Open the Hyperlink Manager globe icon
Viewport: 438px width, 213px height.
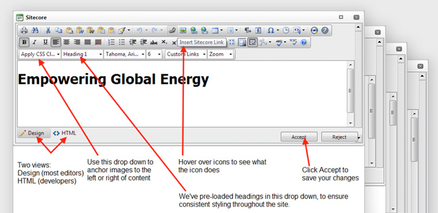point(194,30)
